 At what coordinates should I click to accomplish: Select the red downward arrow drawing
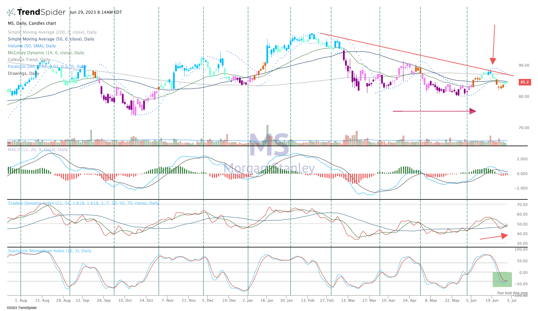tap(494, 45)
